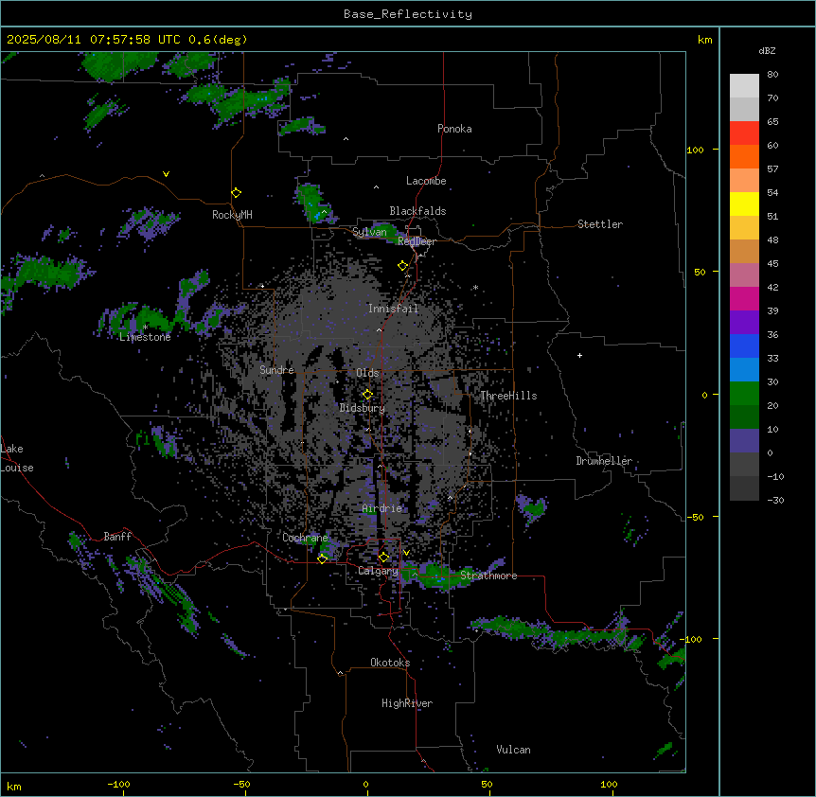Viewport: 816px width, 797px height.
Task: Click the Drumheller label
Action: pyautogui.click(x=604, y=461)
